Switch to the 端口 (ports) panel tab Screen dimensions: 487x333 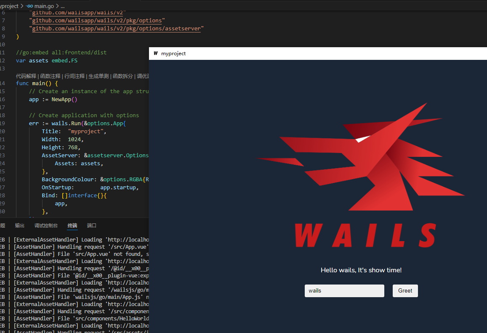coord(92,226)
